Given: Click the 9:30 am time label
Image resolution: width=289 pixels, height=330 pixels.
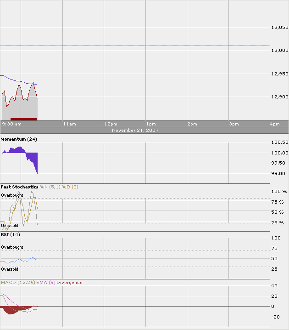Looking at the screenshot, I should click(12, 124).
